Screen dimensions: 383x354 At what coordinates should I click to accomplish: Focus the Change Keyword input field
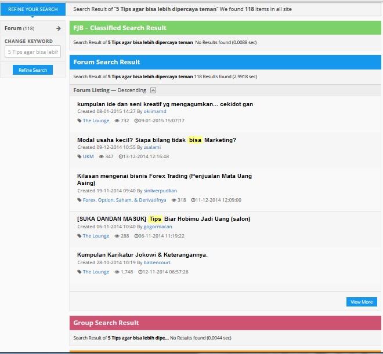(32, 52)
